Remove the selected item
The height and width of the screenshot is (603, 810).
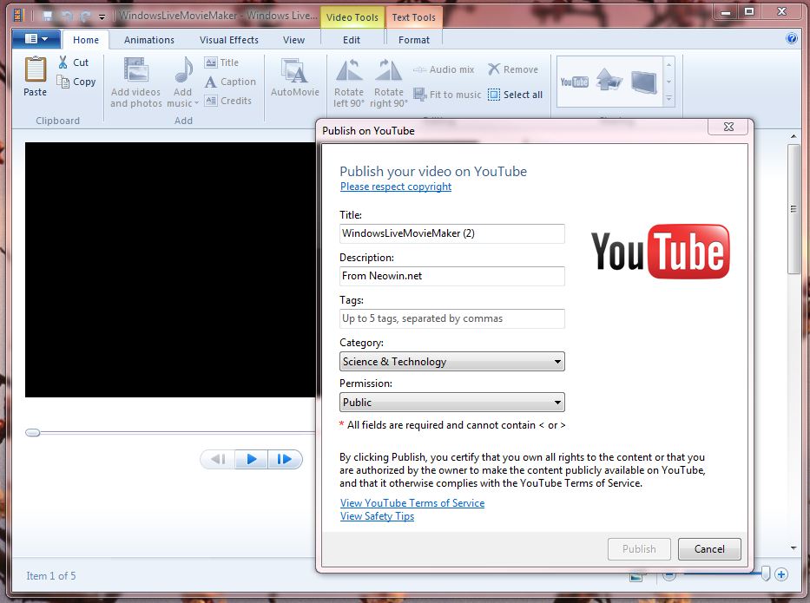[x=513, y=69]
